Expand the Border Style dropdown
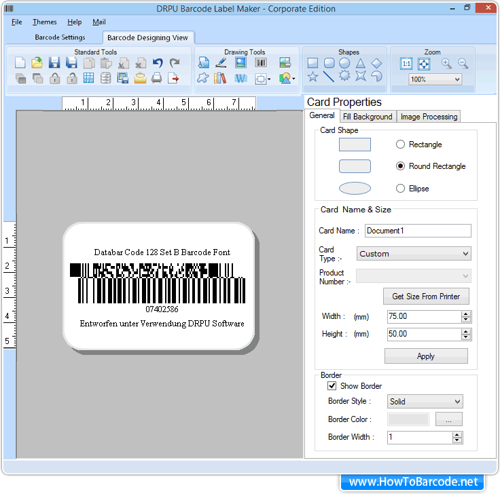Viewport: 500px width, 494px height. pos(425,402)
